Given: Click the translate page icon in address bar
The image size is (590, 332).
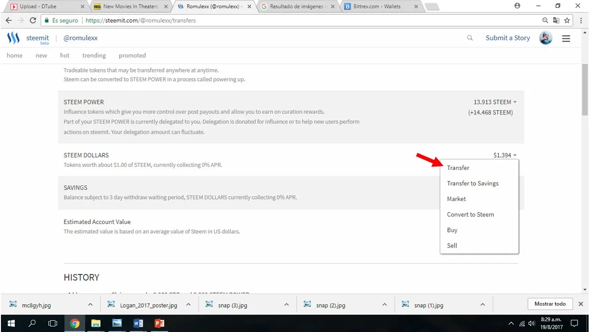Looking at the screenshot, I should click(x=556, y=20).
